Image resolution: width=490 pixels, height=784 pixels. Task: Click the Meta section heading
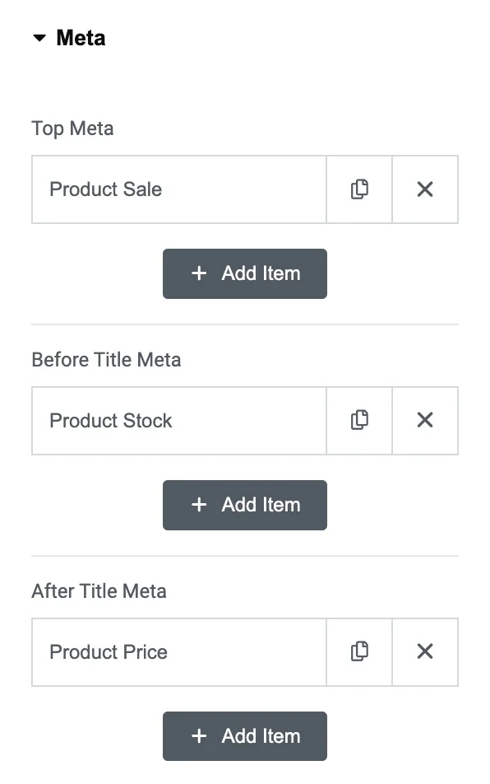(81, 38)
